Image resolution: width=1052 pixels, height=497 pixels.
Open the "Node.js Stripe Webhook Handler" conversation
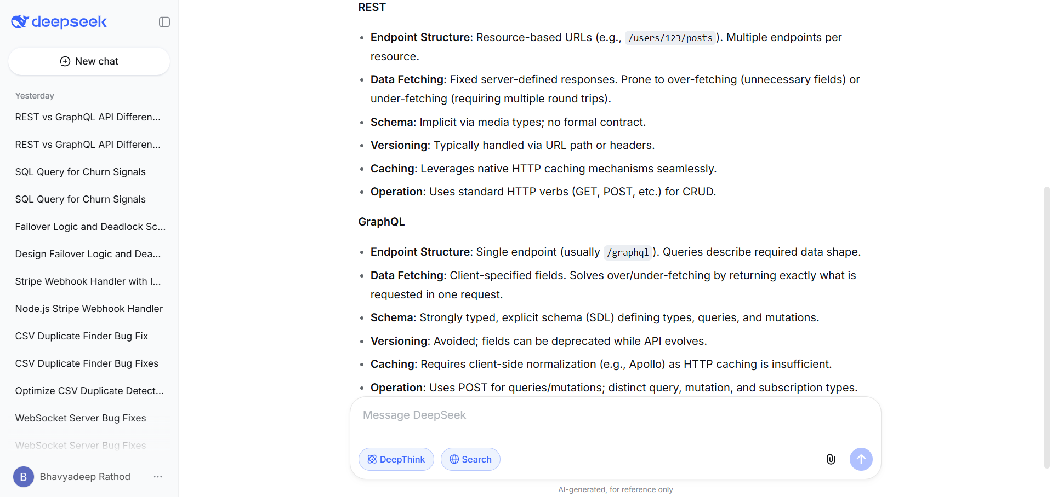tap(89, 308)
